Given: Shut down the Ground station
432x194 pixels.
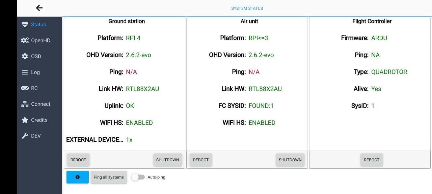Looking at the screenshot, I should pos(167,160).
